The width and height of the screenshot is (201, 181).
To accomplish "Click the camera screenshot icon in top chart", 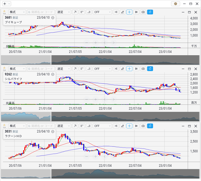I will (x=143, y=12).
